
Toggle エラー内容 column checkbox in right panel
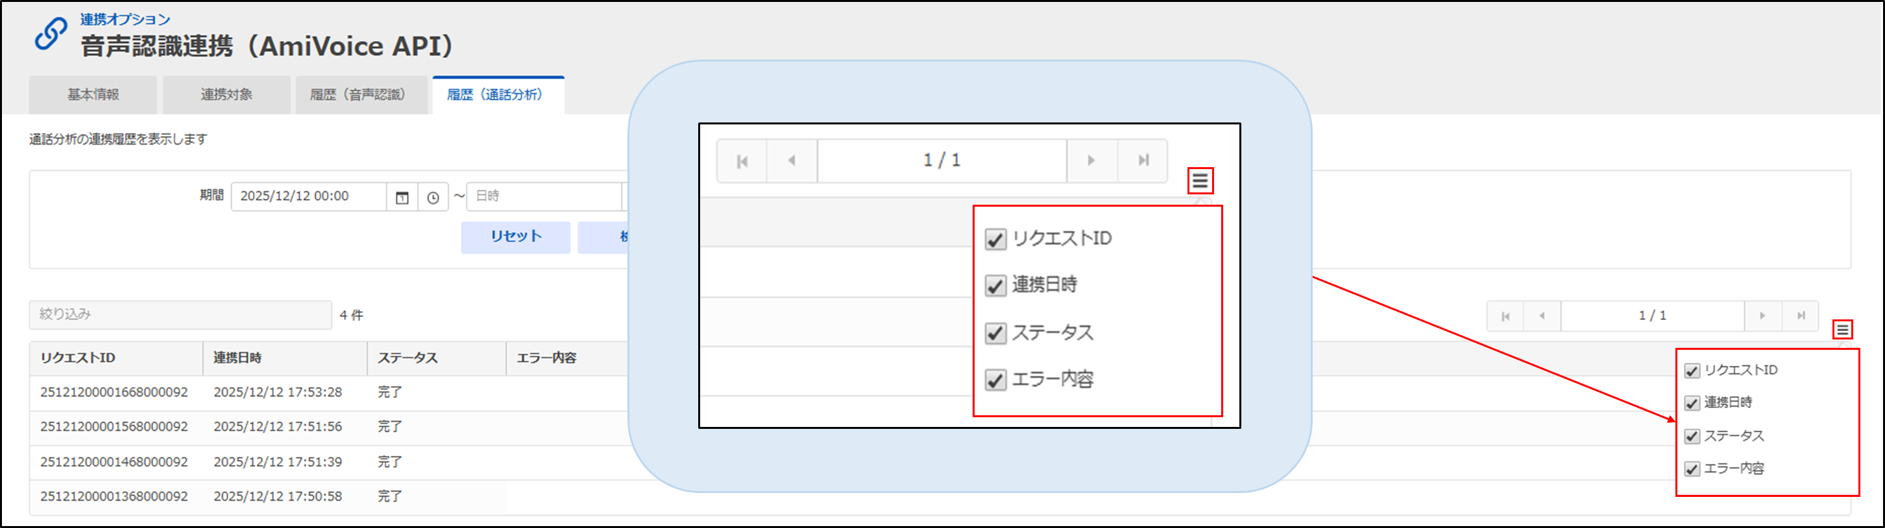pos(1692,469)
